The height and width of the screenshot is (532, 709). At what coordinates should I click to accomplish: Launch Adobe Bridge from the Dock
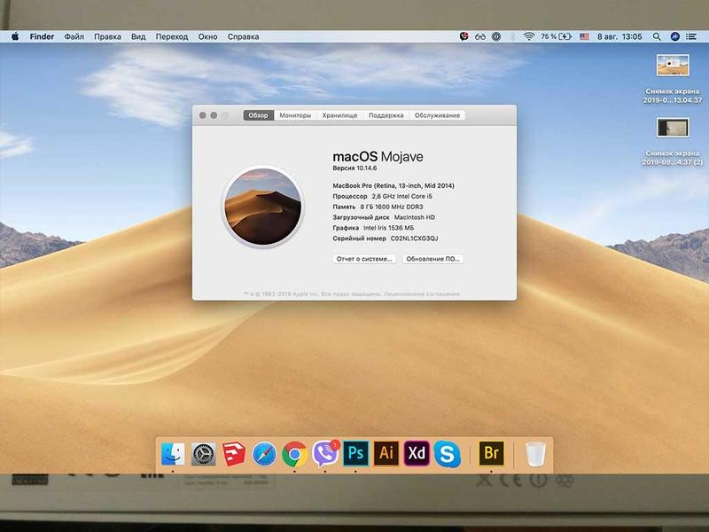coord(492,453)
